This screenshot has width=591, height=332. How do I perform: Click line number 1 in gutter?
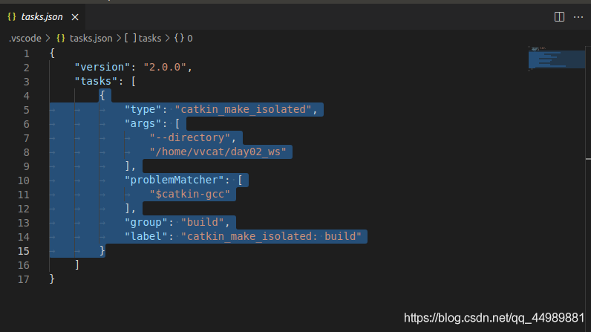pyautogui.click(x=27, y=53)
